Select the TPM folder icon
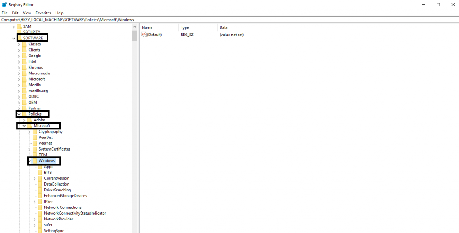This screenshot has width=459, height=233. tap(35, 155)
